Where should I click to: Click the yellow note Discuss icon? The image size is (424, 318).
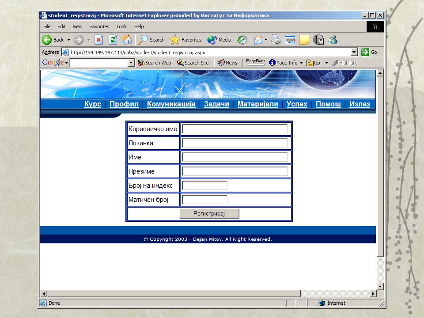[x=304, y=40]
